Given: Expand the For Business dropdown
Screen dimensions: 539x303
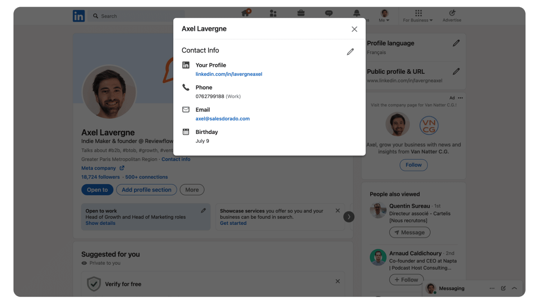Looking at the screenshot, I should coord(418,16).
